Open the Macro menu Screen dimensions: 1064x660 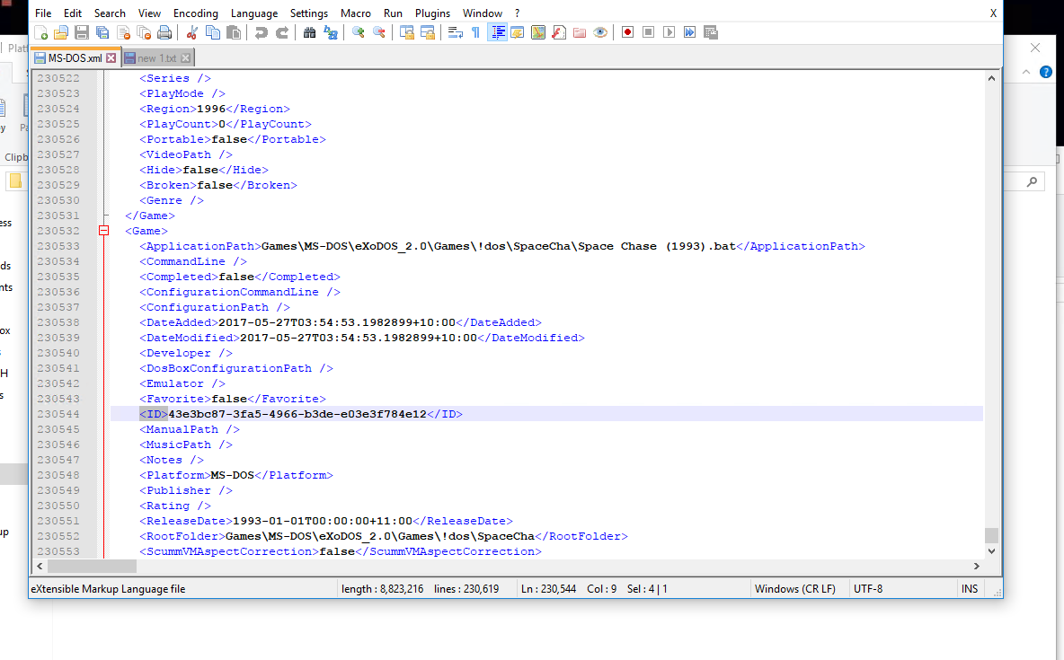click(356, 13)
